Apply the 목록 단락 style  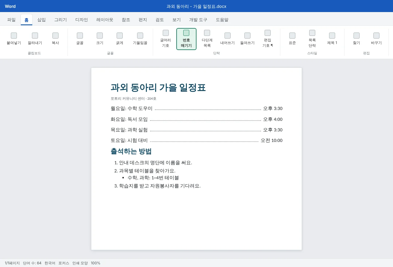coord(312,39)
